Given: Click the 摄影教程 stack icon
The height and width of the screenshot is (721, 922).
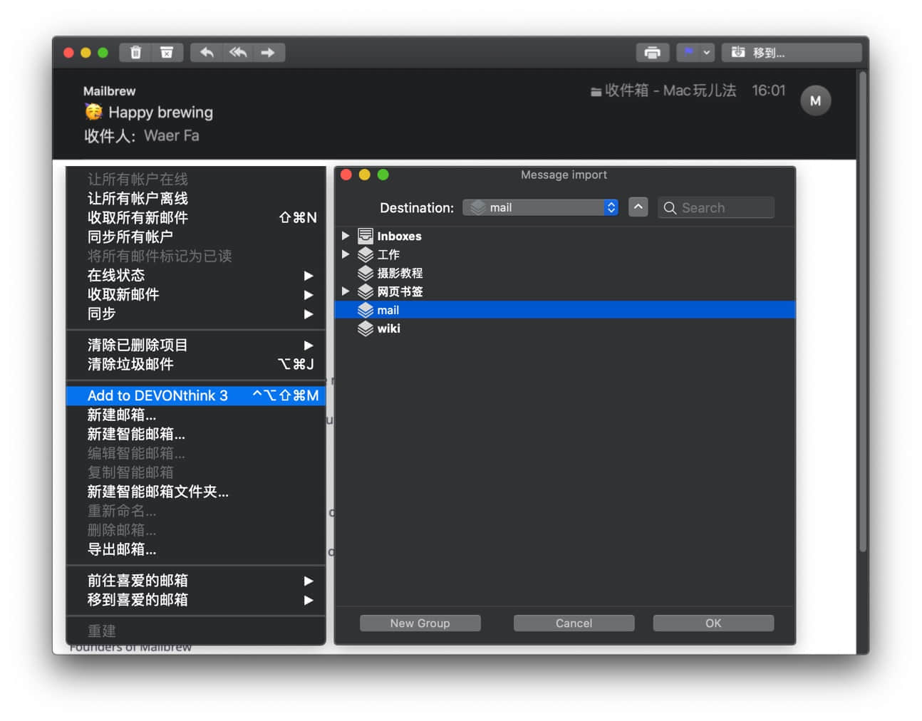Looking at the screenshot, I should [x=366, y=273].
